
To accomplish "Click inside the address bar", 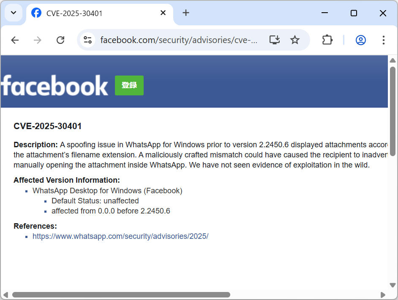I will coord(177,40).
